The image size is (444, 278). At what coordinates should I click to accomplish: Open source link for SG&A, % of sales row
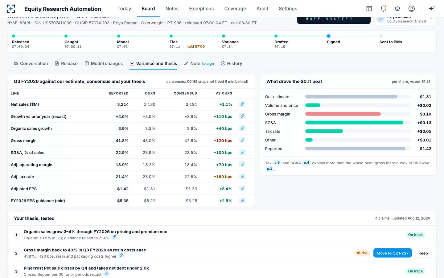point(242,152)
